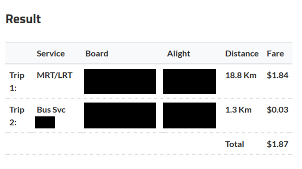Click the redacted Board cell for Trip 2
The width and height of the screenshot is (302, 169).
120,115
